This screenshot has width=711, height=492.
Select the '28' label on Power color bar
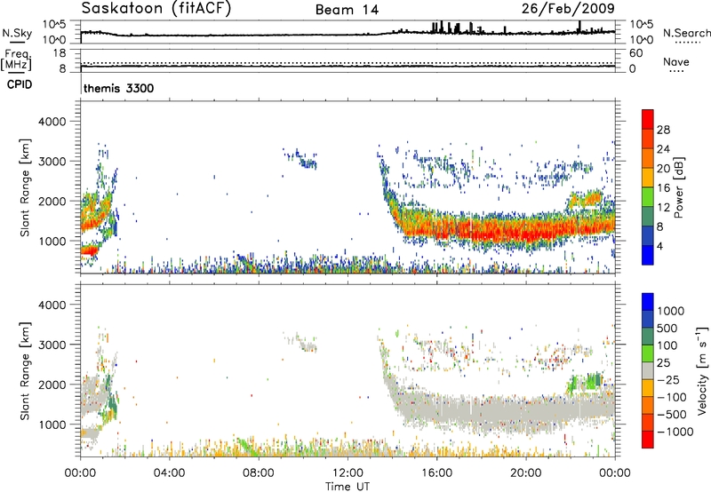pos(663,130)
